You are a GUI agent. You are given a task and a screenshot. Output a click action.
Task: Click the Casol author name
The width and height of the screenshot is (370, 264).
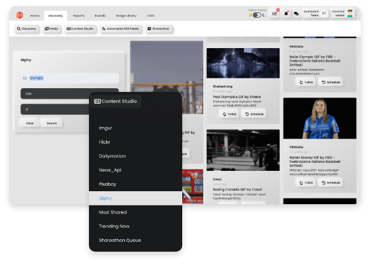pos(217,179)
